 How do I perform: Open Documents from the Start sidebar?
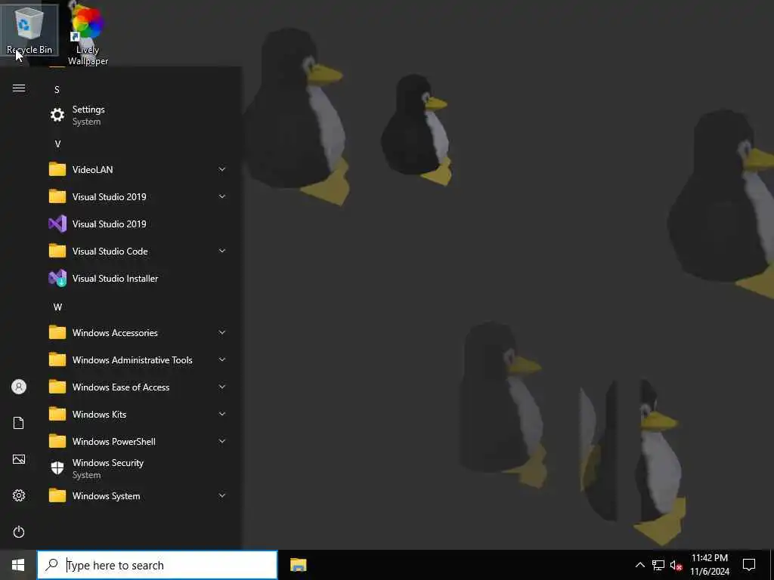(x=19, y=423)
